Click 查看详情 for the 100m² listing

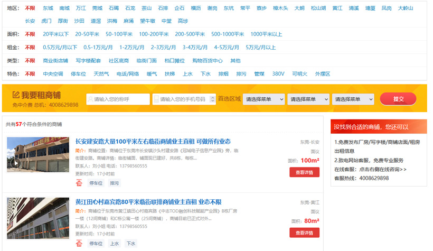pos(304,172)
